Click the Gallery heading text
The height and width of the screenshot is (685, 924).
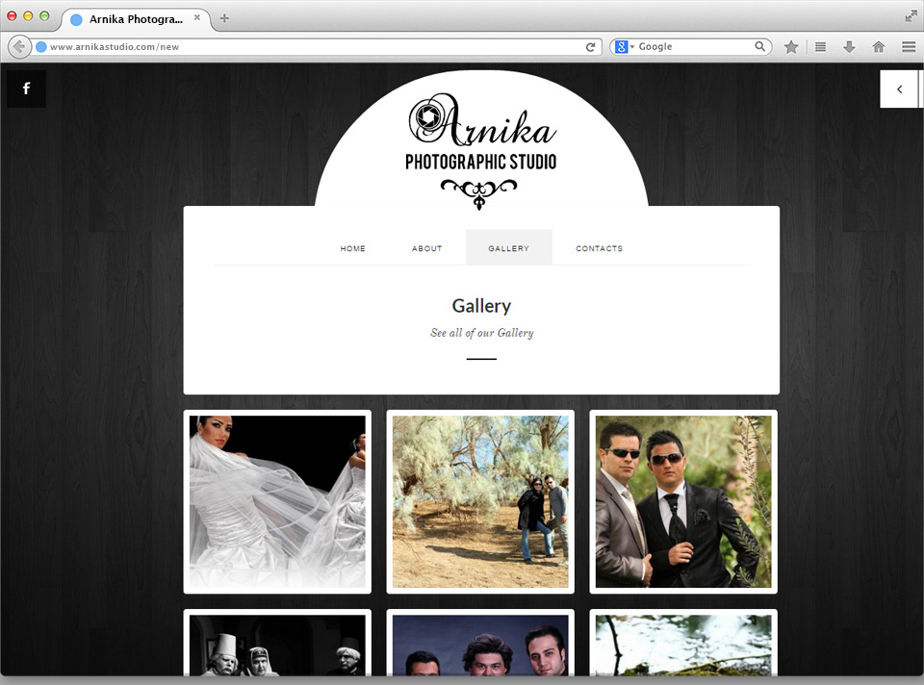tap(481, 306)
